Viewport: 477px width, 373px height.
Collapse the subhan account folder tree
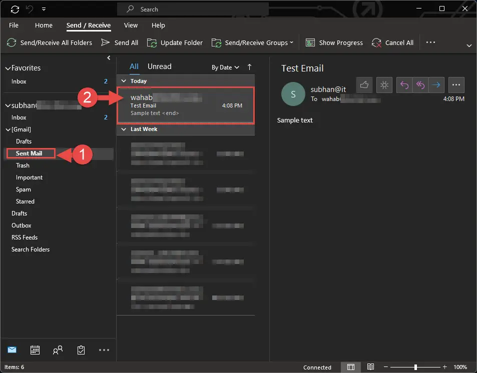(8, 106)
